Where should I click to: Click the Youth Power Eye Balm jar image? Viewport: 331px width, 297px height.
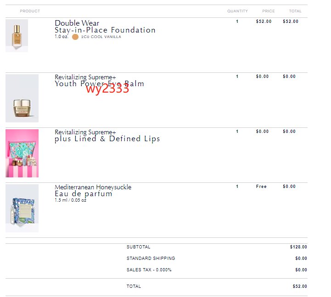22,98
